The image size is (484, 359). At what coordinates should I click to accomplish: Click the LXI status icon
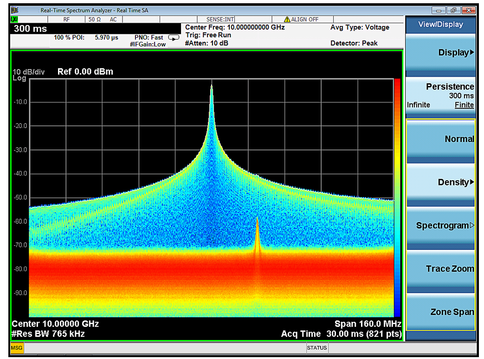14,20
